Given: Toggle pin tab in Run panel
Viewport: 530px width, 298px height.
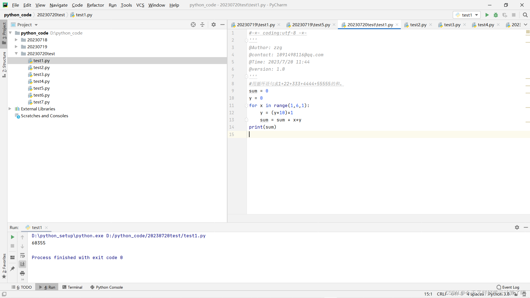Looking at the screenshot, I should pyautogui.click(x=12, y=268).
